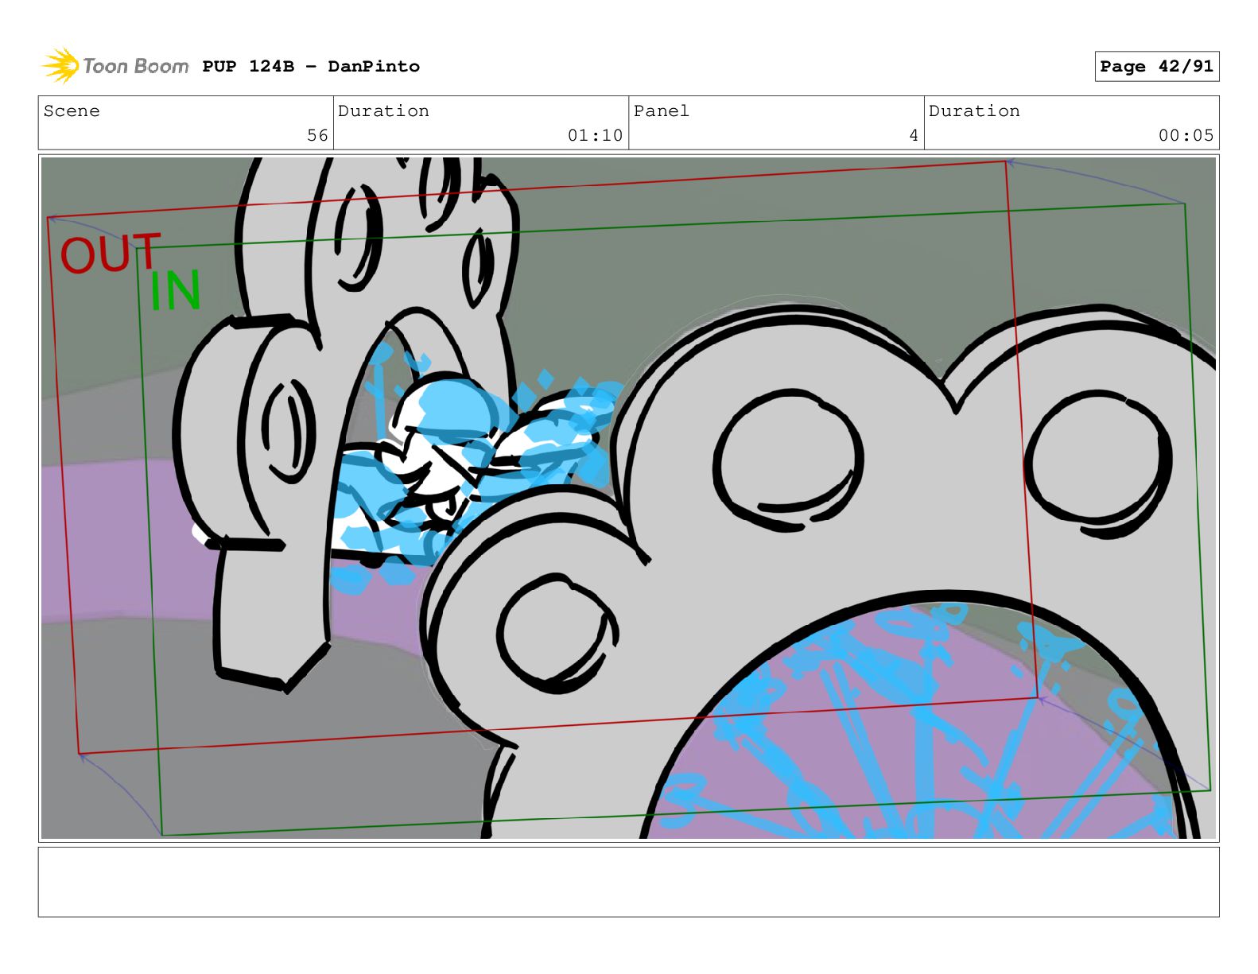Click the 'Page 42/91' box

click(x=1156, y=66)
